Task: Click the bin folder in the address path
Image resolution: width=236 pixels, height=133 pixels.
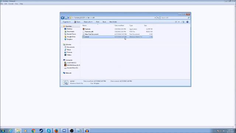Action: tap(88, 18)
